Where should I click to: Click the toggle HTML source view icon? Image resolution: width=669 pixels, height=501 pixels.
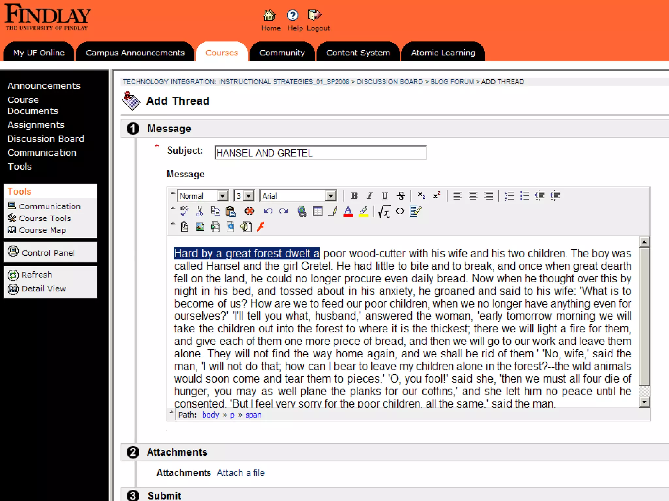(400, 211)
